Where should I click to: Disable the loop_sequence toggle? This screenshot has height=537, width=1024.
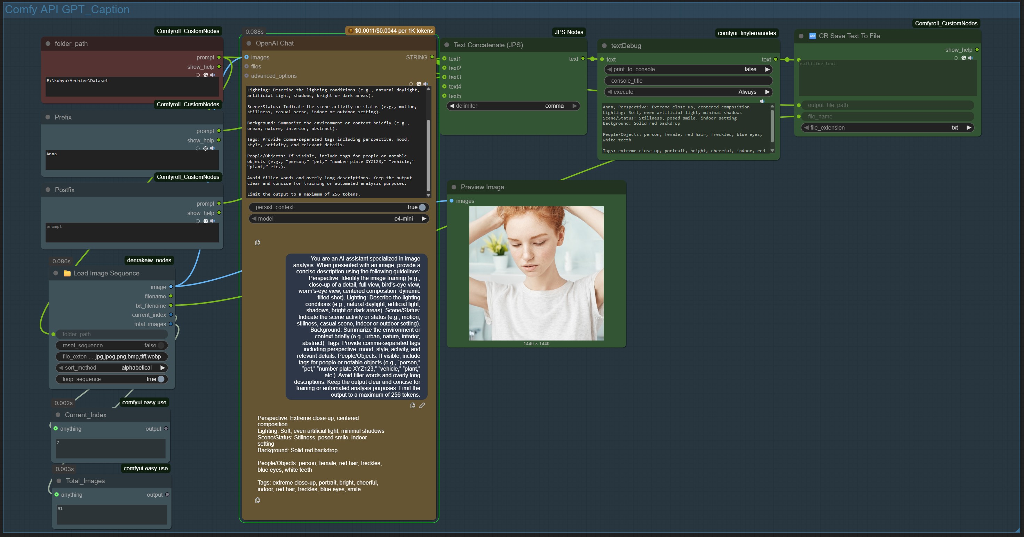coord(161,379)
